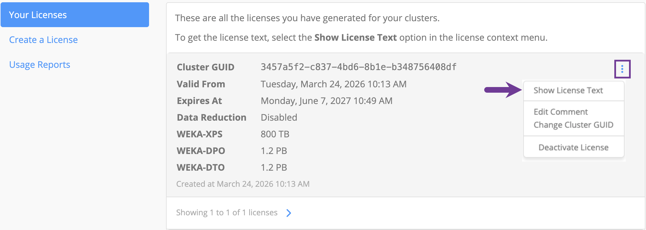
Task: Click Deactivate License in the menu
Action: 573,147
